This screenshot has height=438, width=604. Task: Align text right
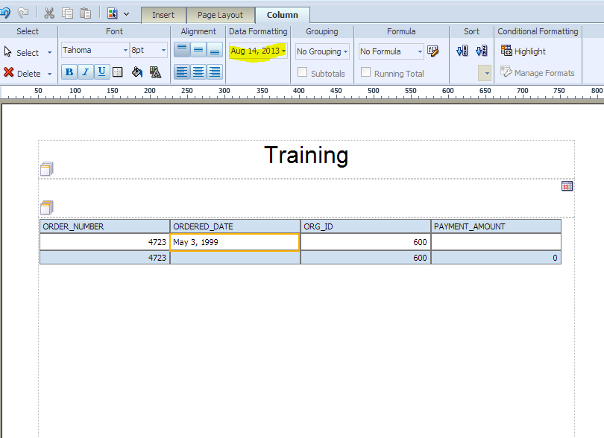215,72
